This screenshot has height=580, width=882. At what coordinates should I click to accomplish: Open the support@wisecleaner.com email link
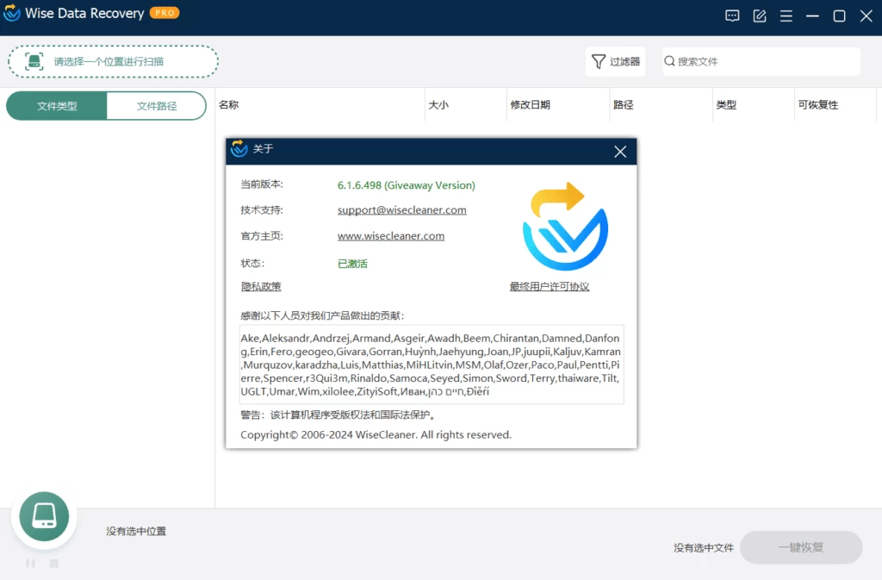click(x=401, y=209)
